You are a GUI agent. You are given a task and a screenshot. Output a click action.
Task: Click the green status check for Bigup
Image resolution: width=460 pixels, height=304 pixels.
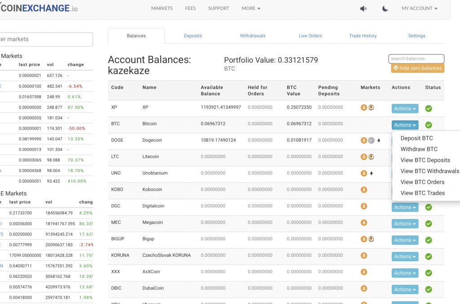(x=429, y=240)
